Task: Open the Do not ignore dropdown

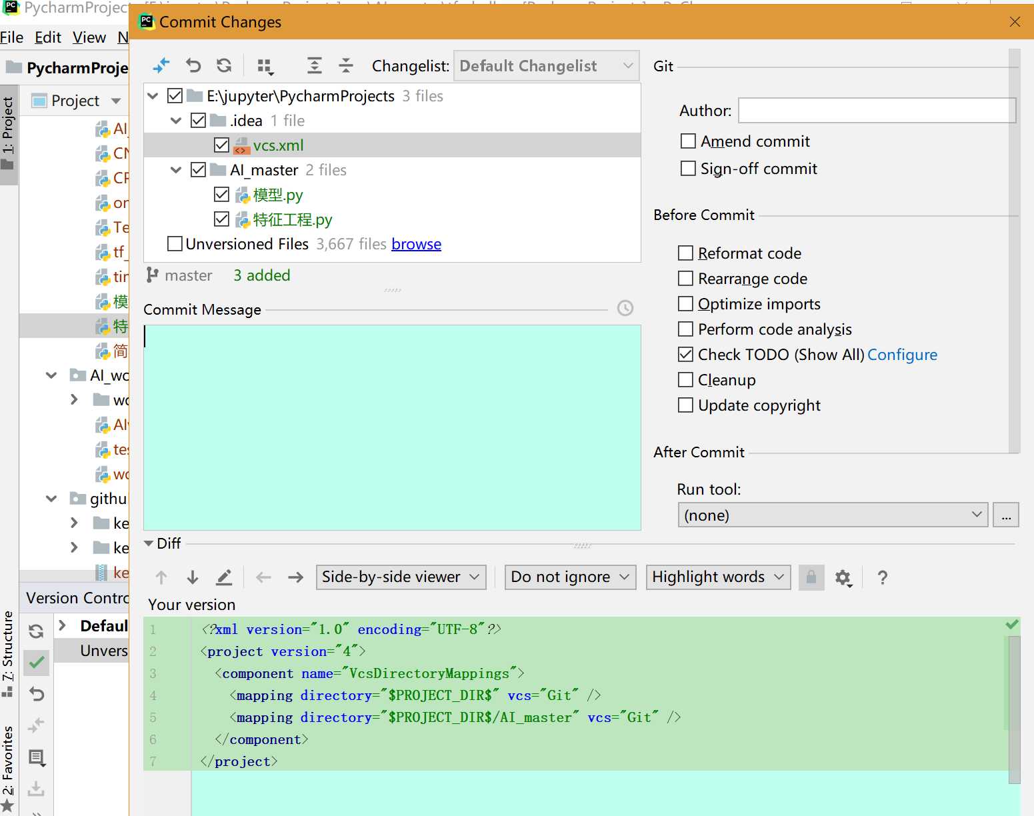Action: (x=570, y=577)
